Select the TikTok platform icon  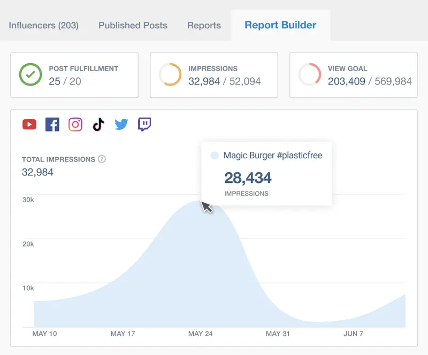click(98, 124)
